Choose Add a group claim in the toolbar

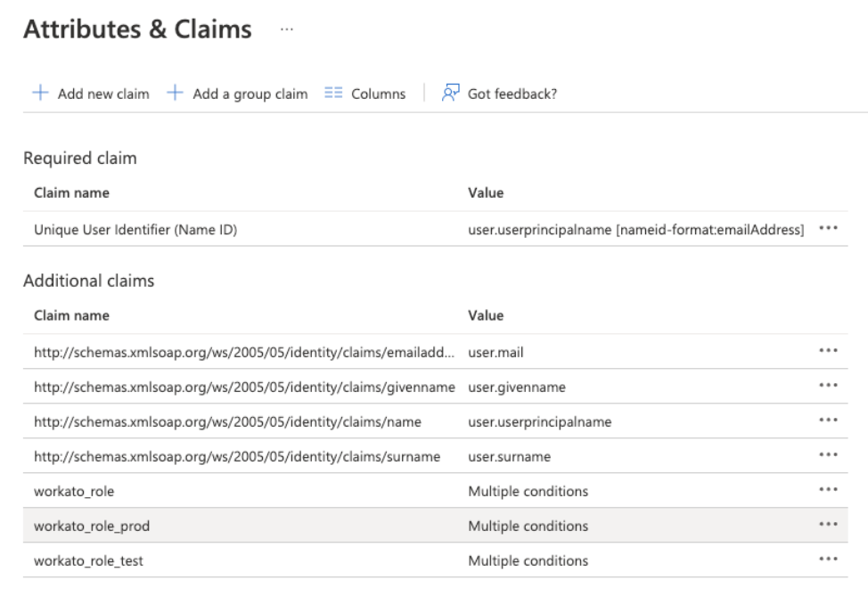click(x=250, y=94)
